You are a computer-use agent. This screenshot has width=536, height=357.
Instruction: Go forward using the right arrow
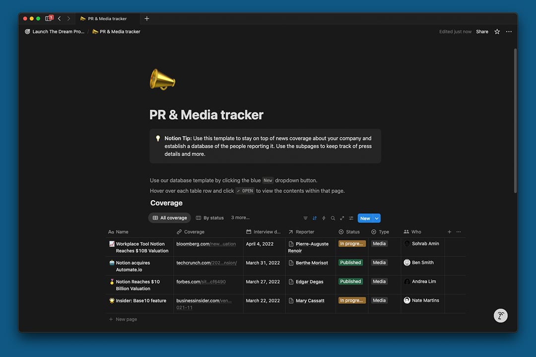[68, 18]
